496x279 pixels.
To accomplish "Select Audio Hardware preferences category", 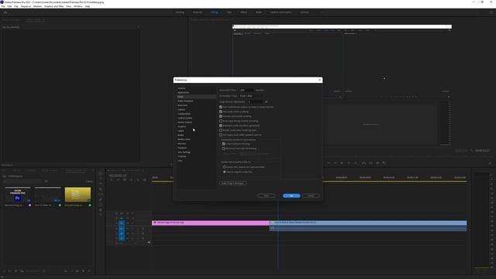I will (x=185, y=101).
